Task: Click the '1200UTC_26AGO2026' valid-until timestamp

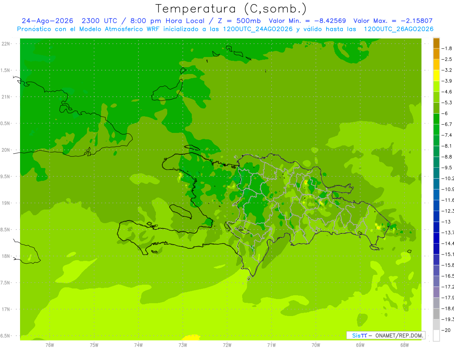Action: tap(398, 29)
